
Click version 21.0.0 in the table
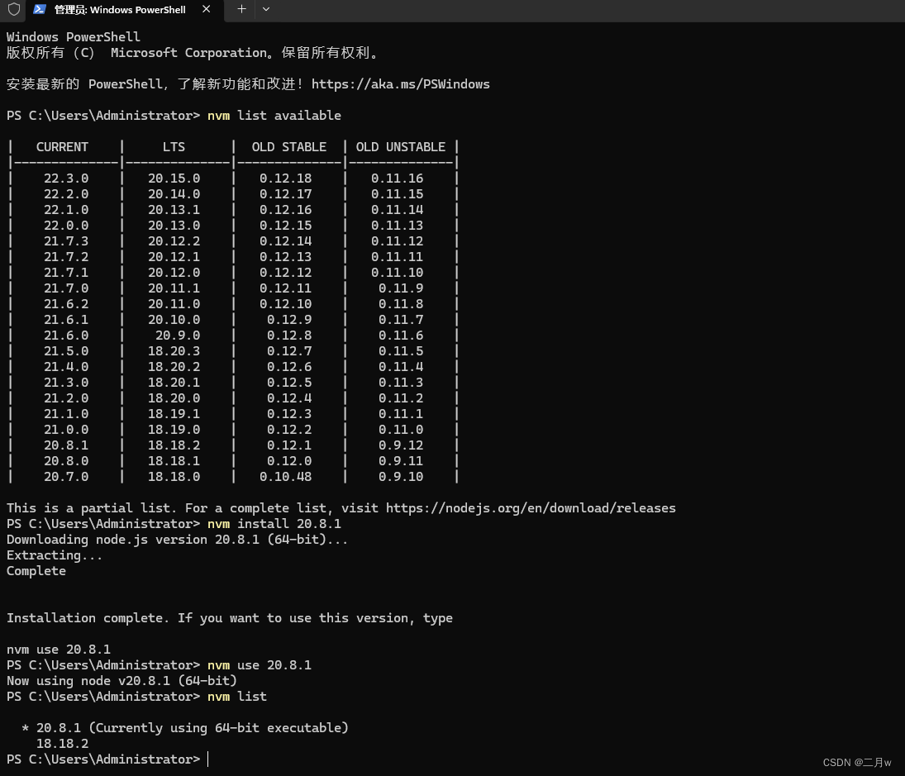66,430
